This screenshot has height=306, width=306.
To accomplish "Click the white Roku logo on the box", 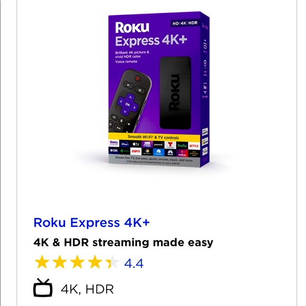I will point(132,27).
